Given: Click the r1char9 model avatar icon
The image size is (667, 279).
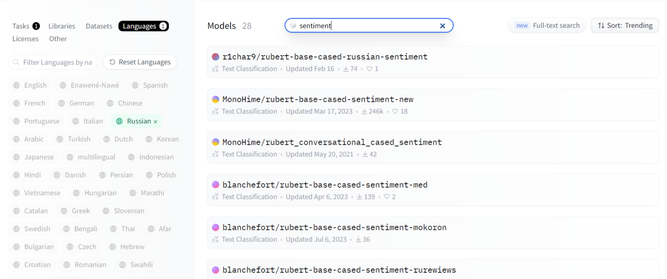Looking at the screenshot, I should [x=215, y=57].
